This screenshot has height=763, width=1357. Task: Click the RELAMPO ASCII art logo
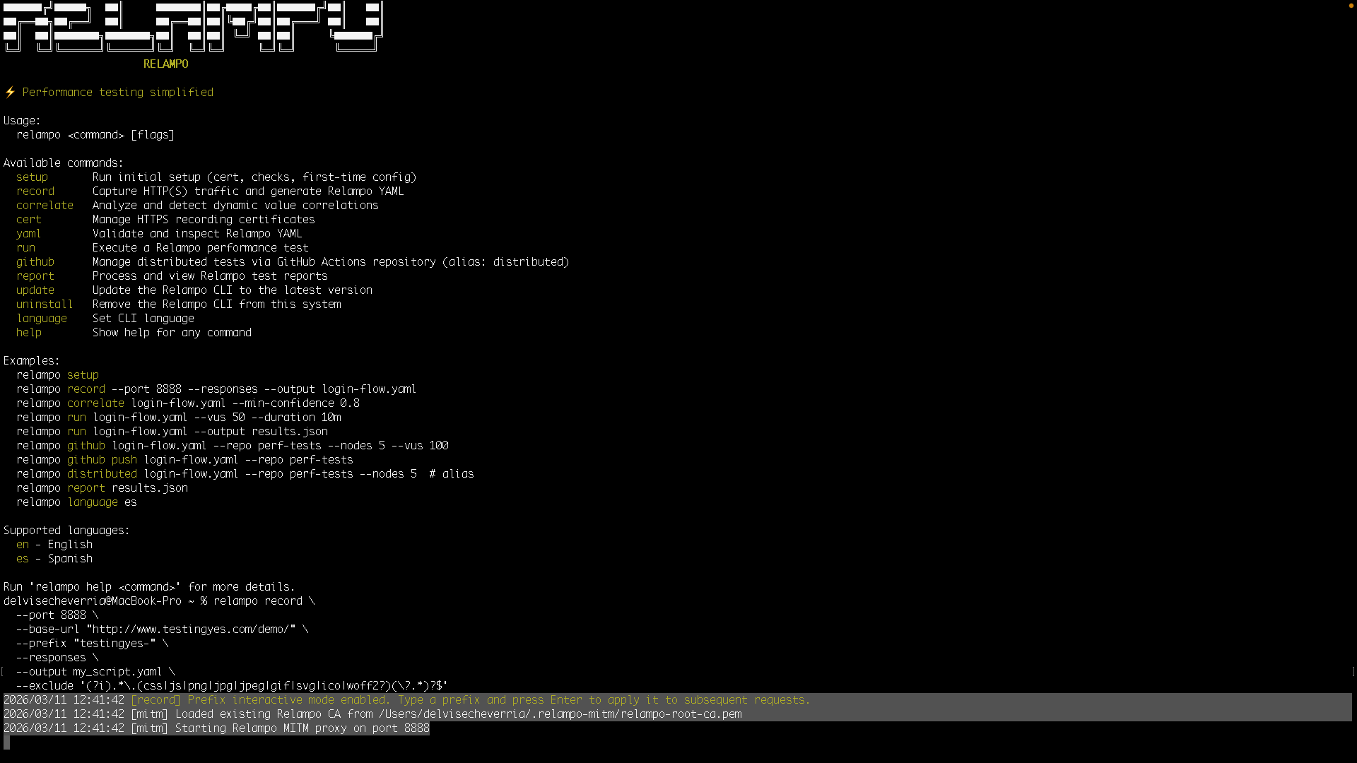[191, 27]
